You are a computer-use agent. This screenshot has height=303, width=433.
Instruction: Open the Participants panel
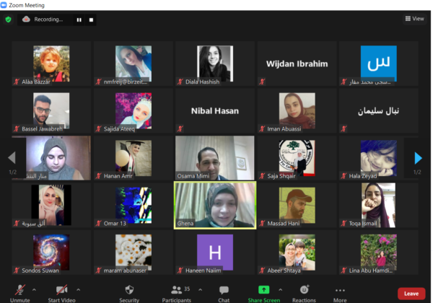coord(177,294)
